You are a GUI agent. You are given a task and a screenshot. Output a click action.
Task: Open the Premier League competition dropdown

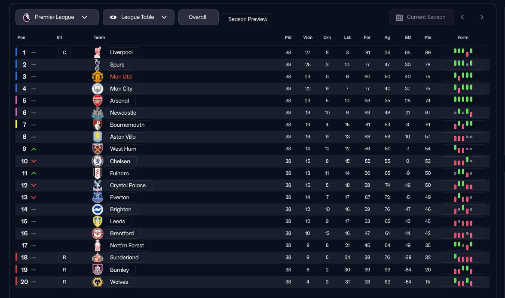57,17
